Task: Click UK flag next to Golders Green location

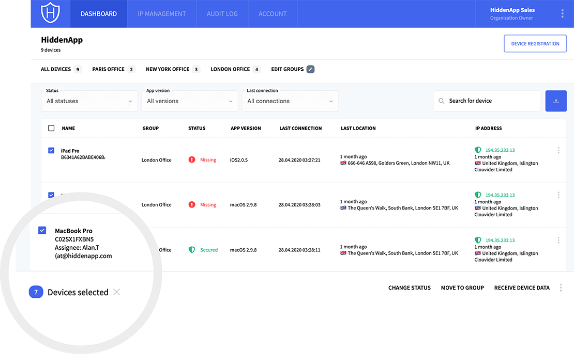Action: point(343,163)
